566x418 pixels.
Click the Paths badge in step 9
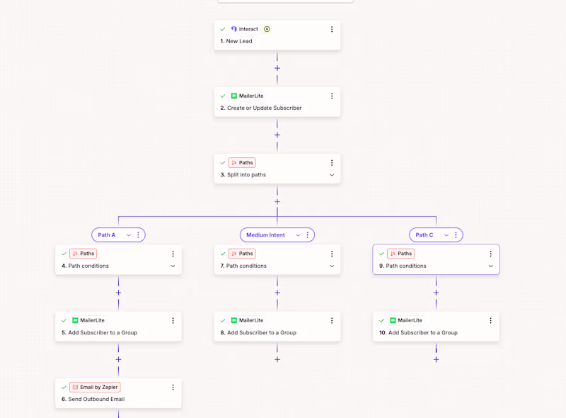click(x=400, y=254)
